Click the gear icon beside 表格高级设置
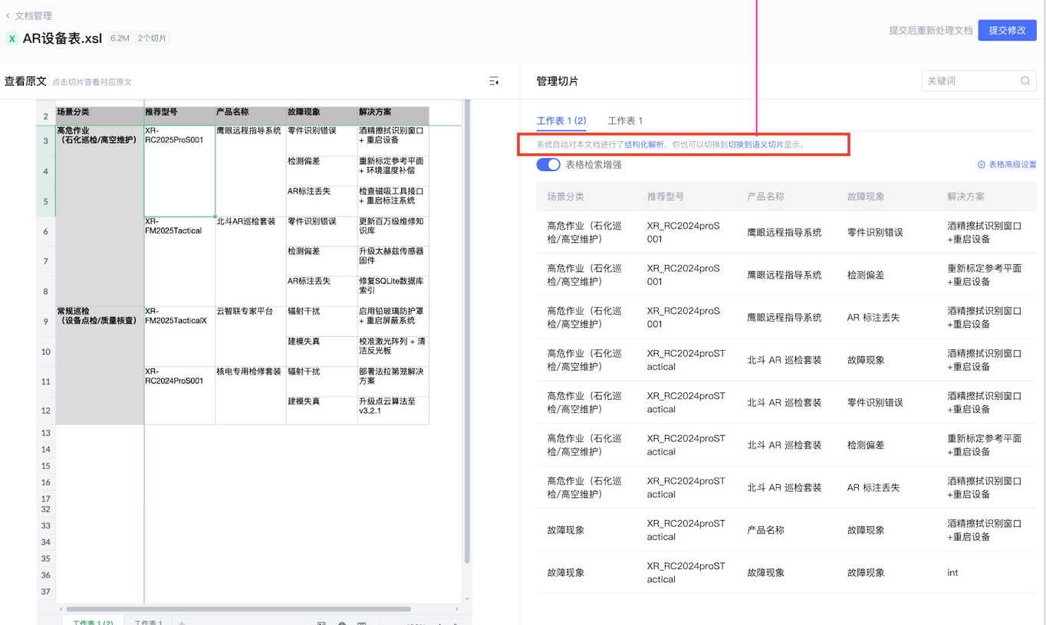Image resolution: width=1046 pixels, height=625 pixels. coord(981,165)
